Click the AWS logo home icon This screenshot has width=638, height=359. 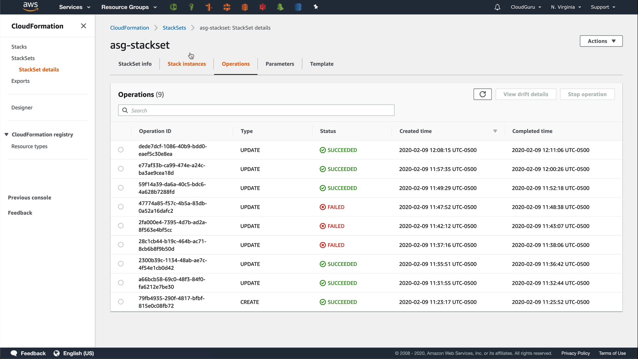pyautogui.click(x=31, y=7)
